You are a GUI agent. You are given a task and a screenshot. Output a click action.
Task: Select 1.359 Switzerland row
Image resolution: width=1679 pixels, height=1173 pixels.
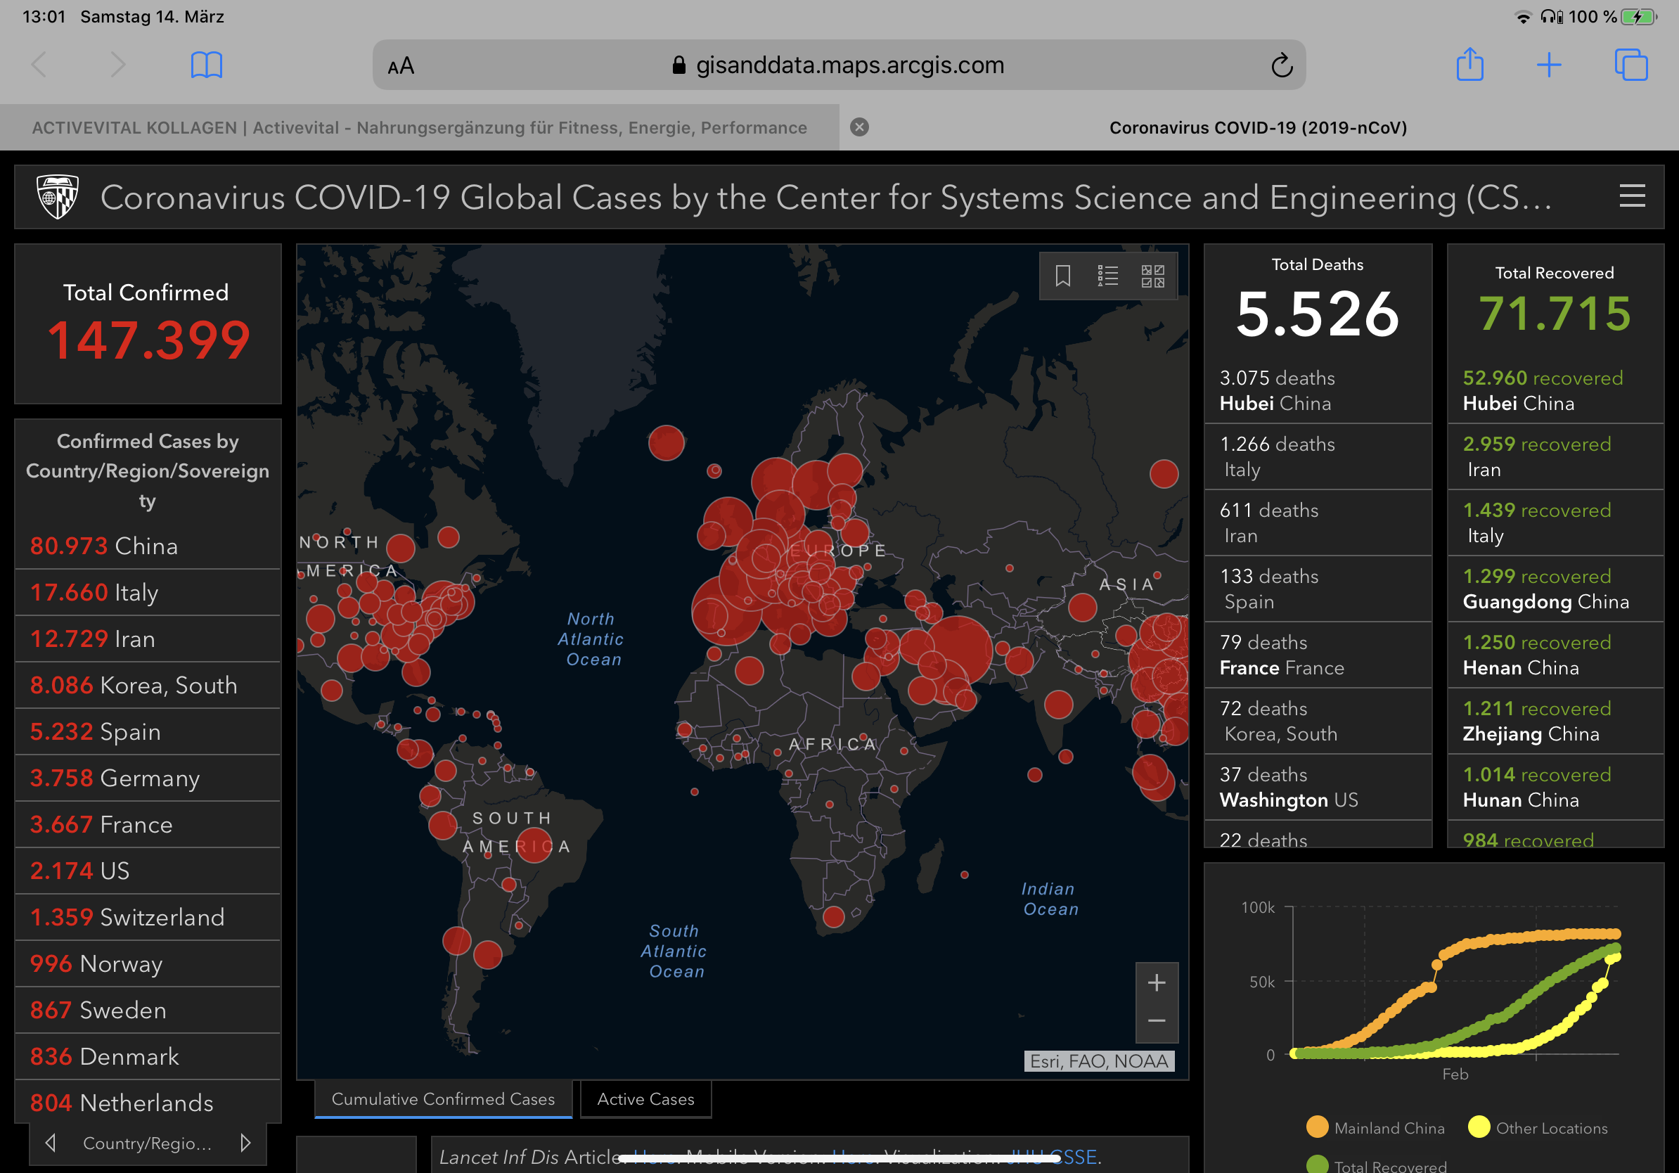[148, 918]
